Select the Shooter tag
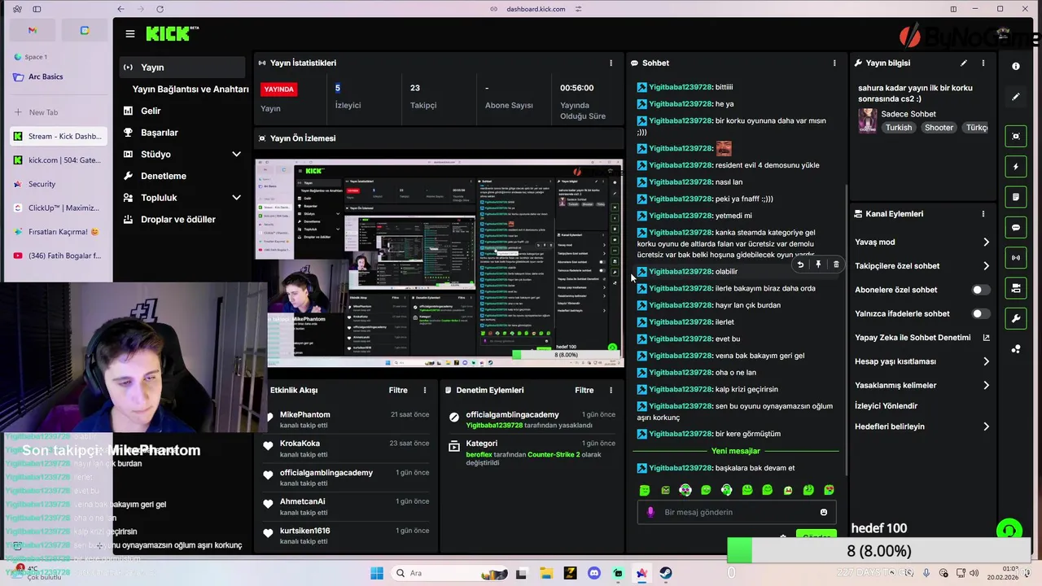 coord(939,128)
